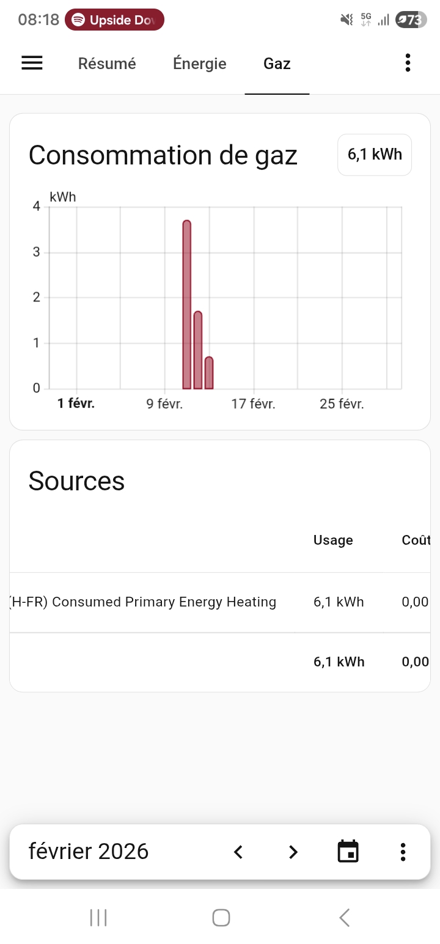The image size is (440, 944).
Task: Tap the second gas consumption bar
Action: pos(198,350)
